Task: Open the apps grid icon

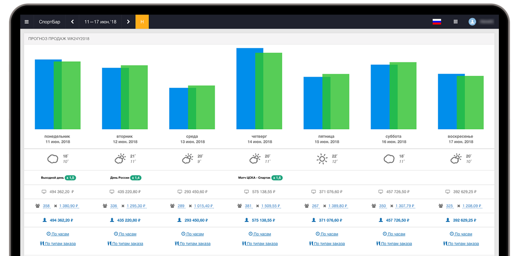Action: pyautogui.click(x=455, y=22)
